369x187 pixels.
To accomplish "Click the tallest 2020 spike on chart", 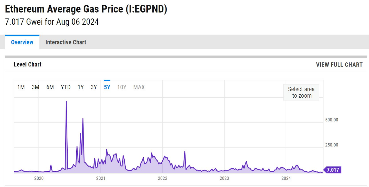I will 66,102.
